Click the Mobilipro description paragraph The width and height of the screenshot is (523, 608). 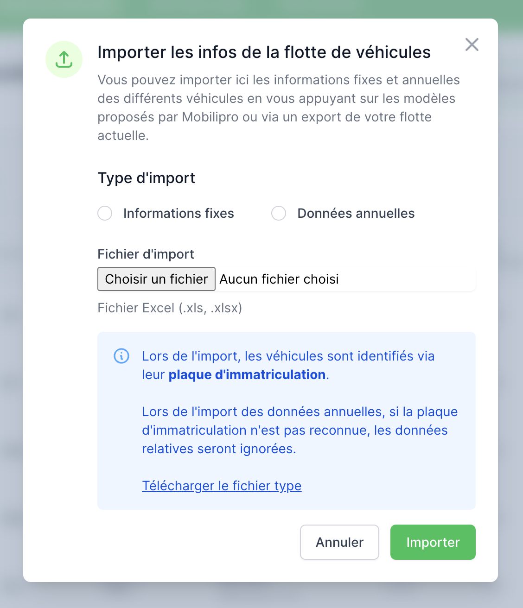tap(278, 108)
